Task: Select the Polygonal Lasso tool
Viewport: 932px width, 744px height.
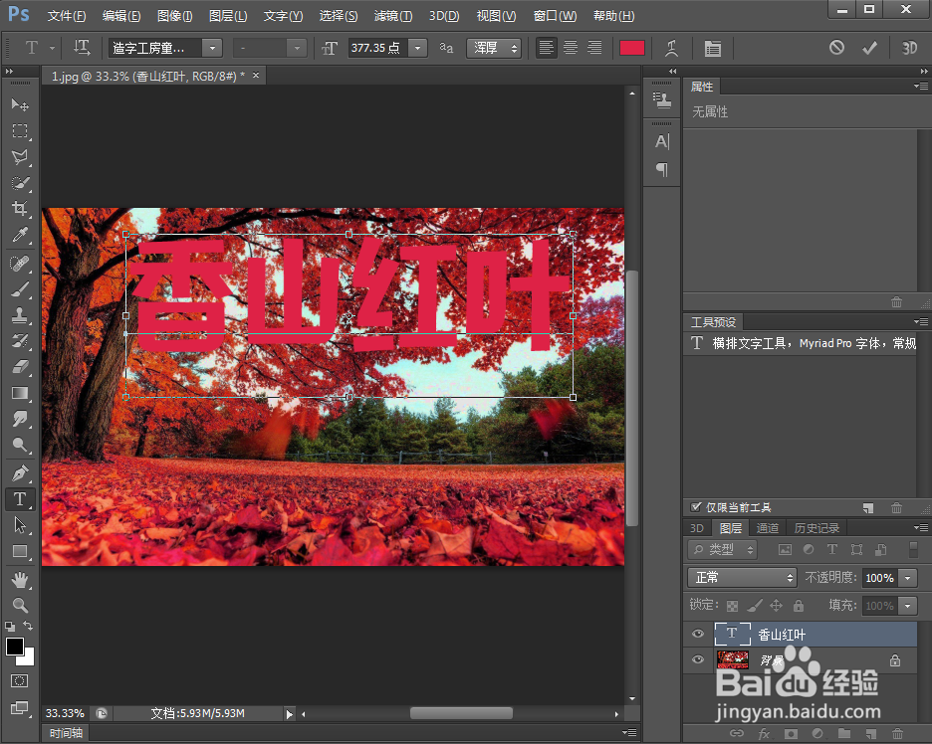Action: (x=20, y=157)
